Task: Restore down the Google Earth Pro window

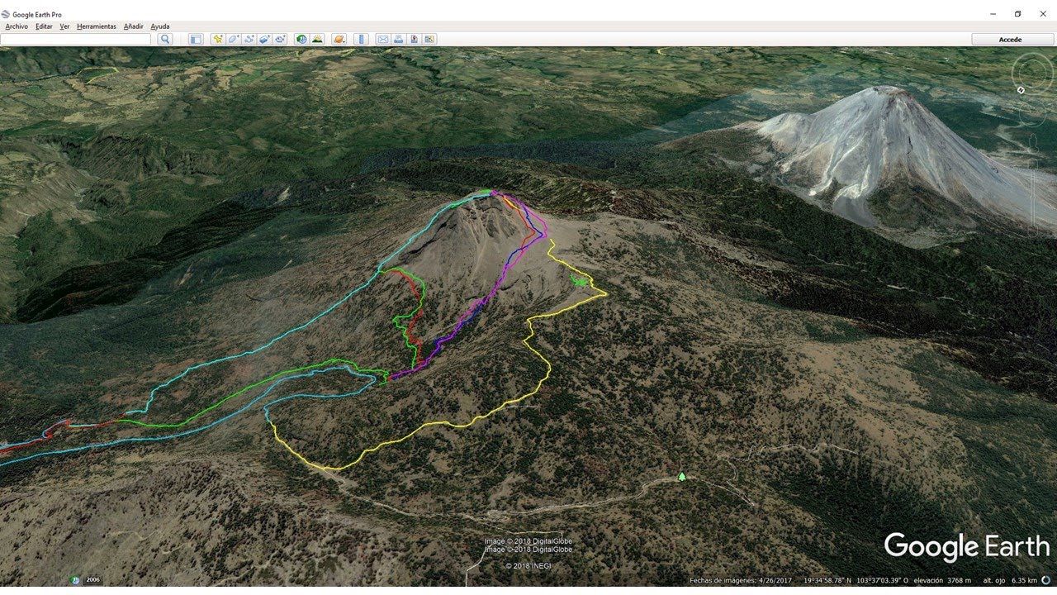Action: [x=1017, y=14]
